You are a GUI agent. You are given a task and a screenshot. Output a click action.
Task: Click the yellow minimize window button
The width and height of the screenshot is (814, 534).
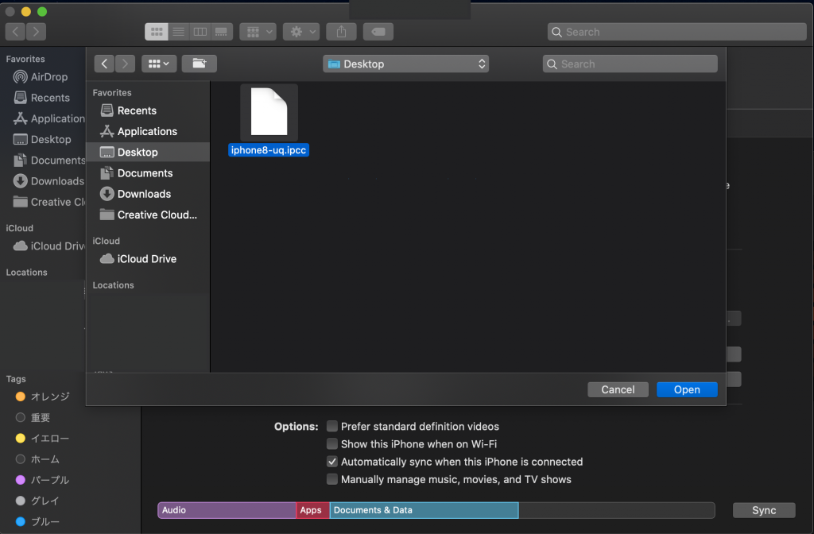(26, 11)
